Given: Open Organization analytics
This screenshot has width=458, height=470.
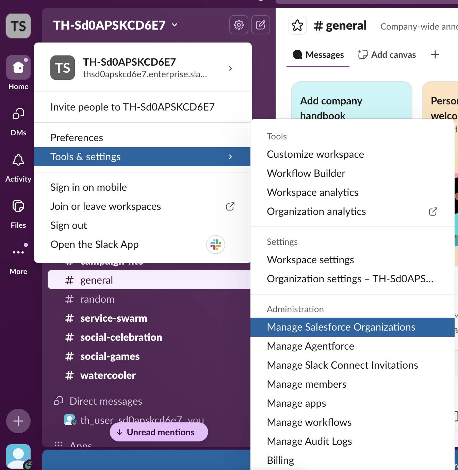Looking at the screenshot, I should pos(353,212).
